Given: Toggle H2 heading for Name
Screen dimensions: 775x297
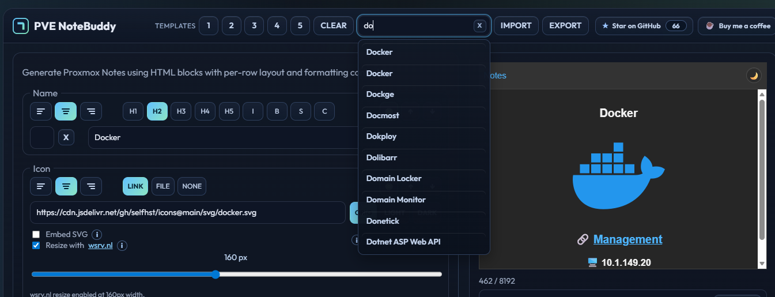Looking at the screenshot, I should point(157,111).
